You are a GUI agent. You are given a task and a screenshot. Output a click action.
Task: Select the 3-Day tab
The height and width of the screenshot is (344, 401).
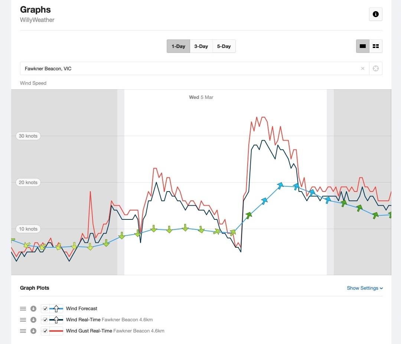pos(201,46)
